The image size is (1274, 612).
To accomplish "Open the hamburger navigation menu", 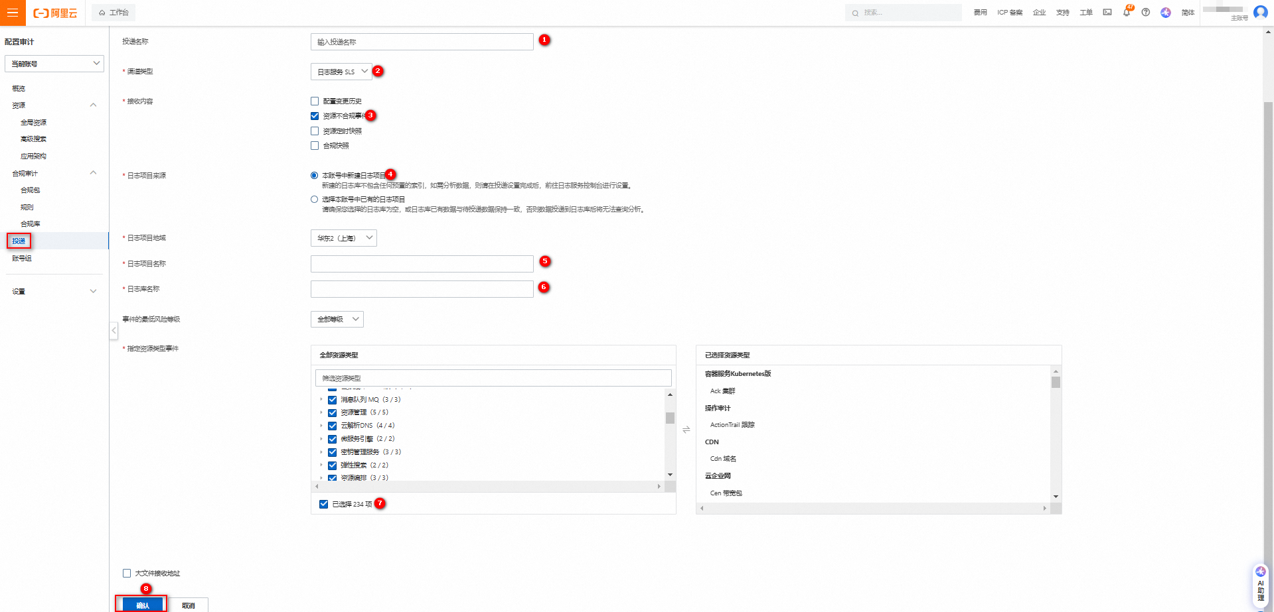I will [13, 13].
